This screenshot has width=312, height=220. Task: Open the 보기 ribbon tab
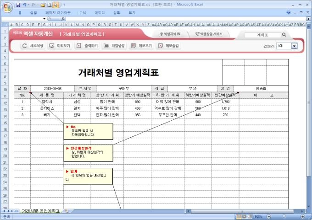tap(132, 12)
